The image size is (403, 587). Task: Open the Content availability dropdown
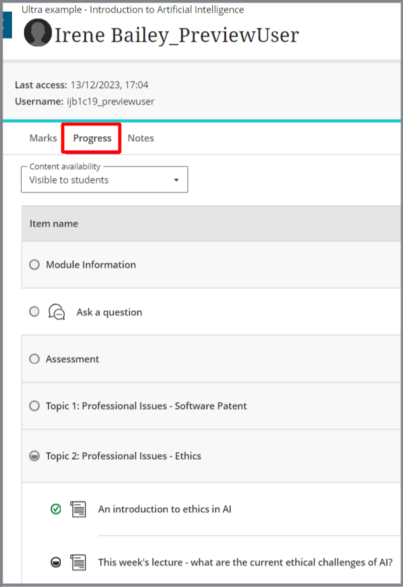point(105,180)
